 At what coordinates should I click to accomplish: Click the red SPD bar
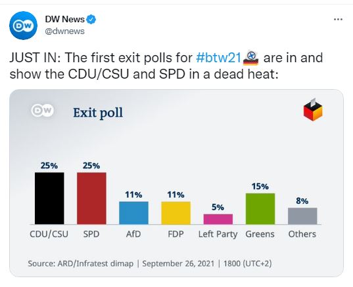pyautogui.click(x=91, y=198)
